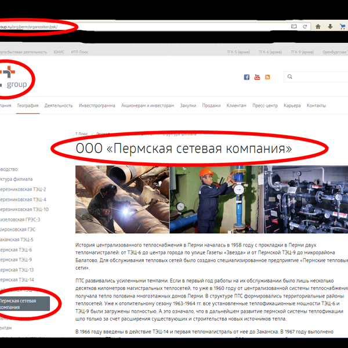Select Пермская ТЭЦ-9 in the sidebar
The width and height of the screenshot is (348, 348).
(x=16, y=260)
